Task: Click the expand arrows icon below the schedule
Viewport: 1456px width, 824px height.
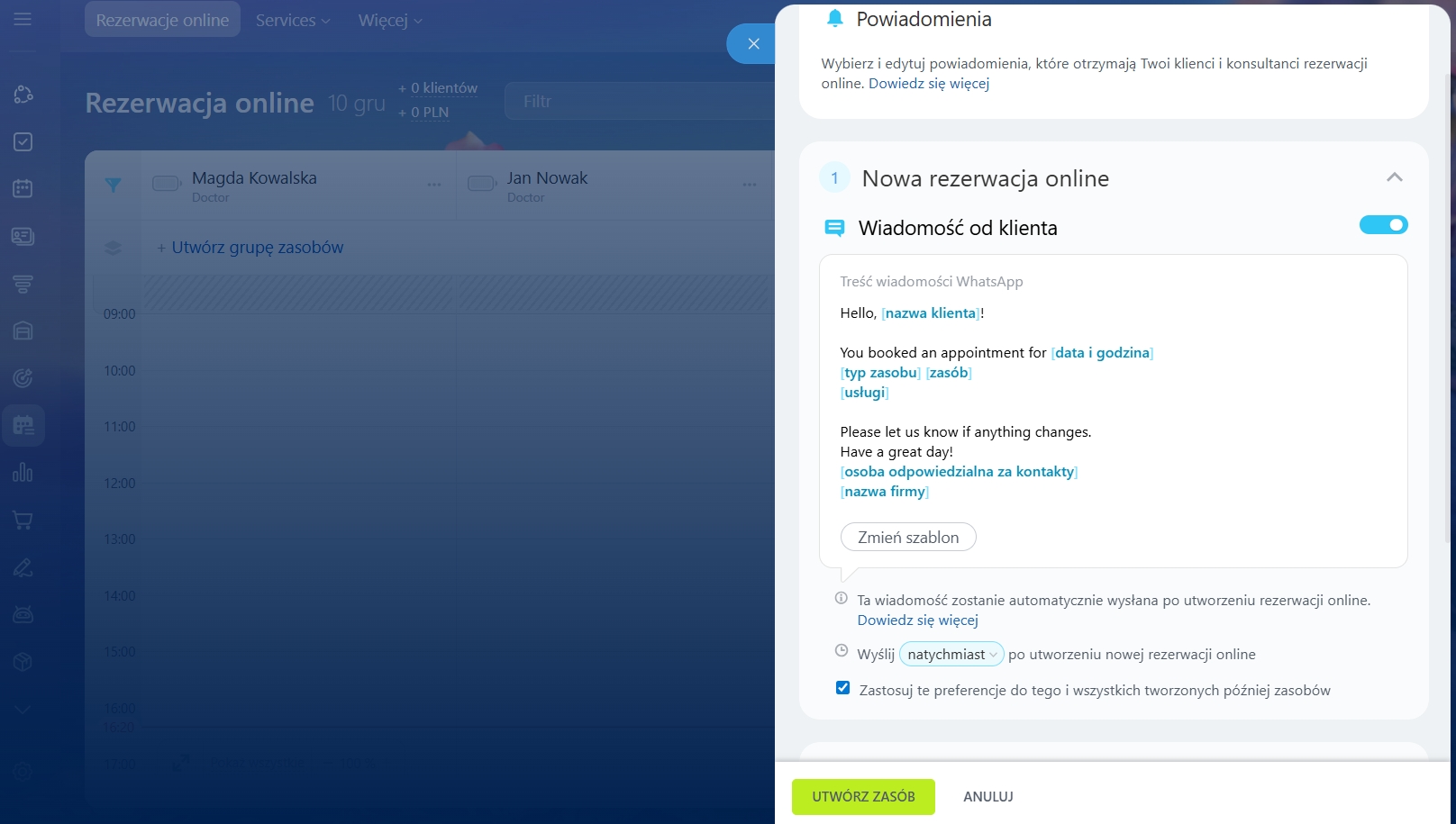Action: coord(181,763)
